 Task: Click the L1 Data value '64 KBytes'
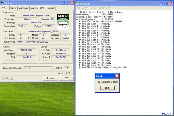point(61,50)
